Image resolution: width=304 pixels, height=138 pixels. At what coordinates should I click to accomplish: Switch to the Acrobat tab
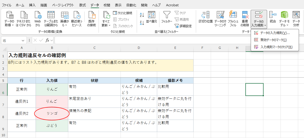pyautogui.click(x=172, y=5)
